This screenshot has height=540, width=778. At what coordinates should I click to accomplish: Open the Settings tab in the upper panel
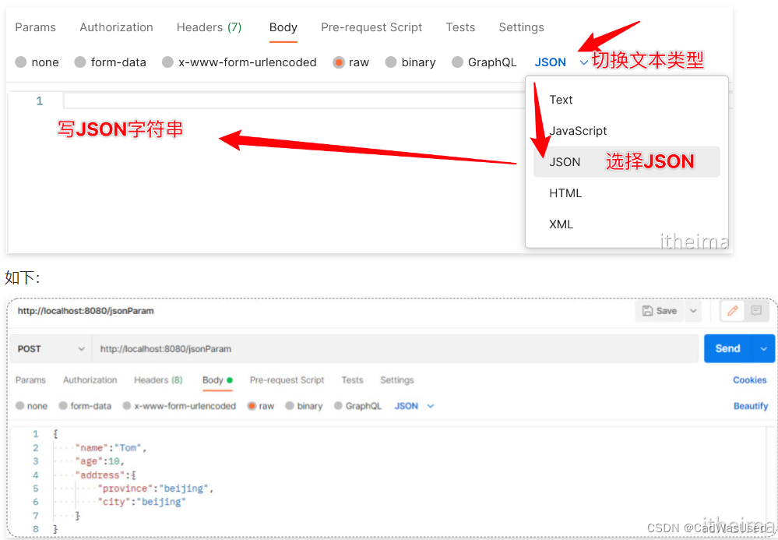point(521,27)
